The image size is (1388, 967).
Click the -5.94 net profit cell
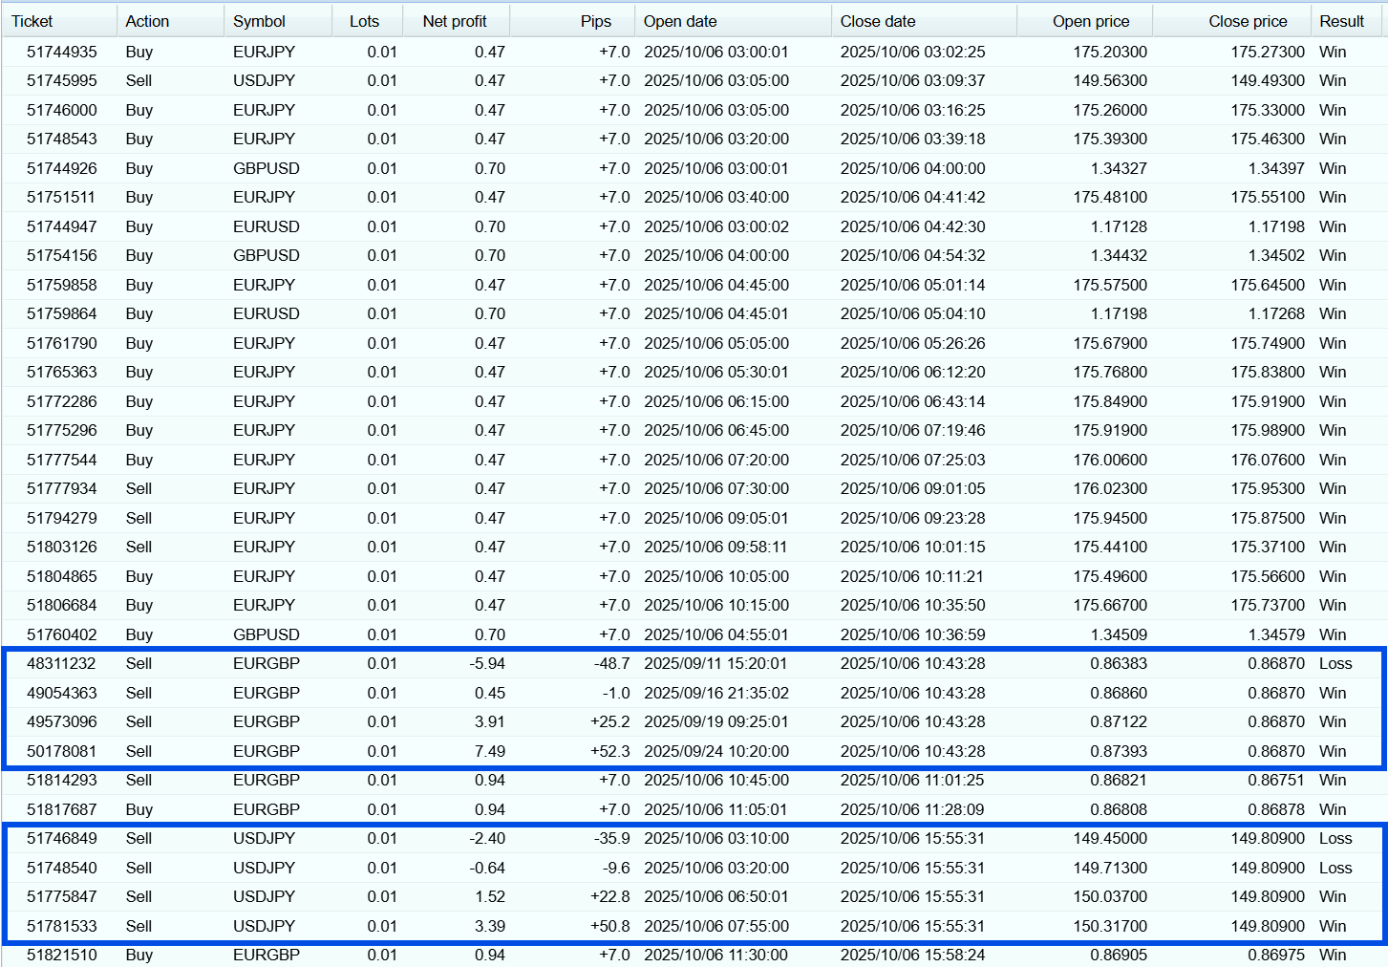(x=487, y=663)
